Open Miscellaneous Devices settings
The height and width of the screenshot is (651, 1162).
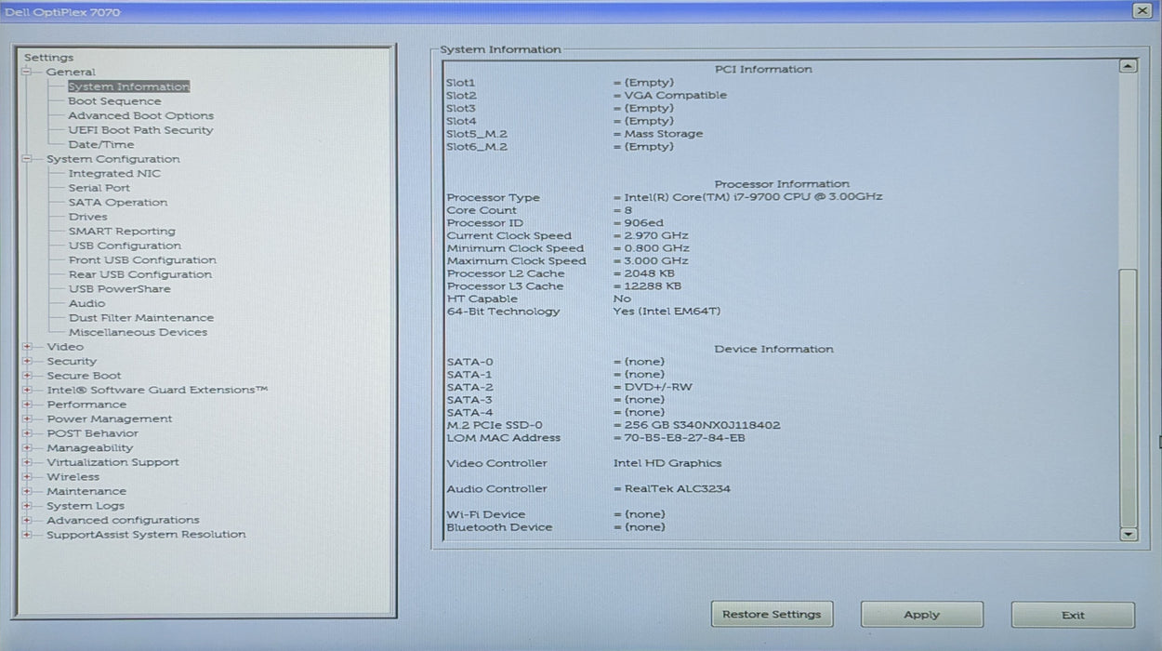pos(138,332)
